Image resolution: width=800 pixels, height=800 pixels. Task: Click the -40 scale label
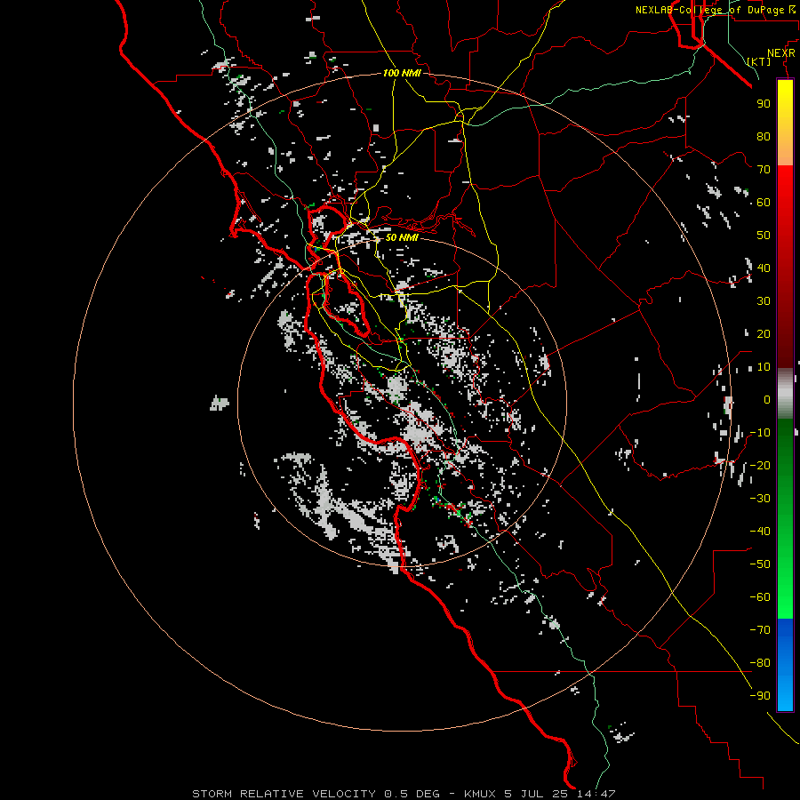point(760,532)
